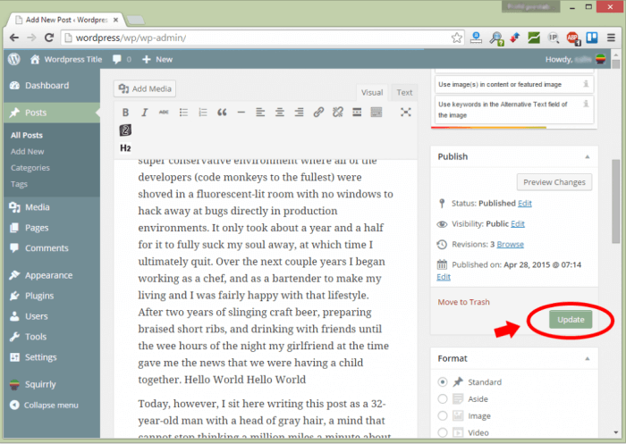
Task: Collapse the Format panel
Action: (x=588, y=358)
